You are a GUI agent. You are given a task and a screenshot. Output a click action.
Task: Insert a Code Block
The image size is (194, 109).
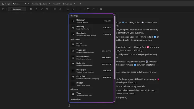point(91,77)
